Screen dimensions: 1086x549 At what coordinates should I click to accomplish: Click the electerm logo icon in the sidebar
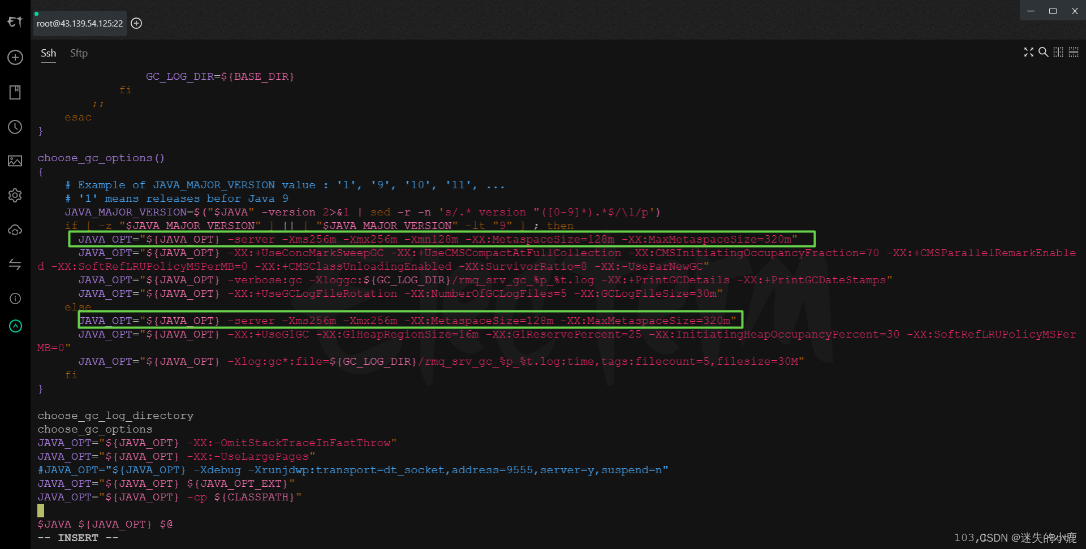pos(15,21)
